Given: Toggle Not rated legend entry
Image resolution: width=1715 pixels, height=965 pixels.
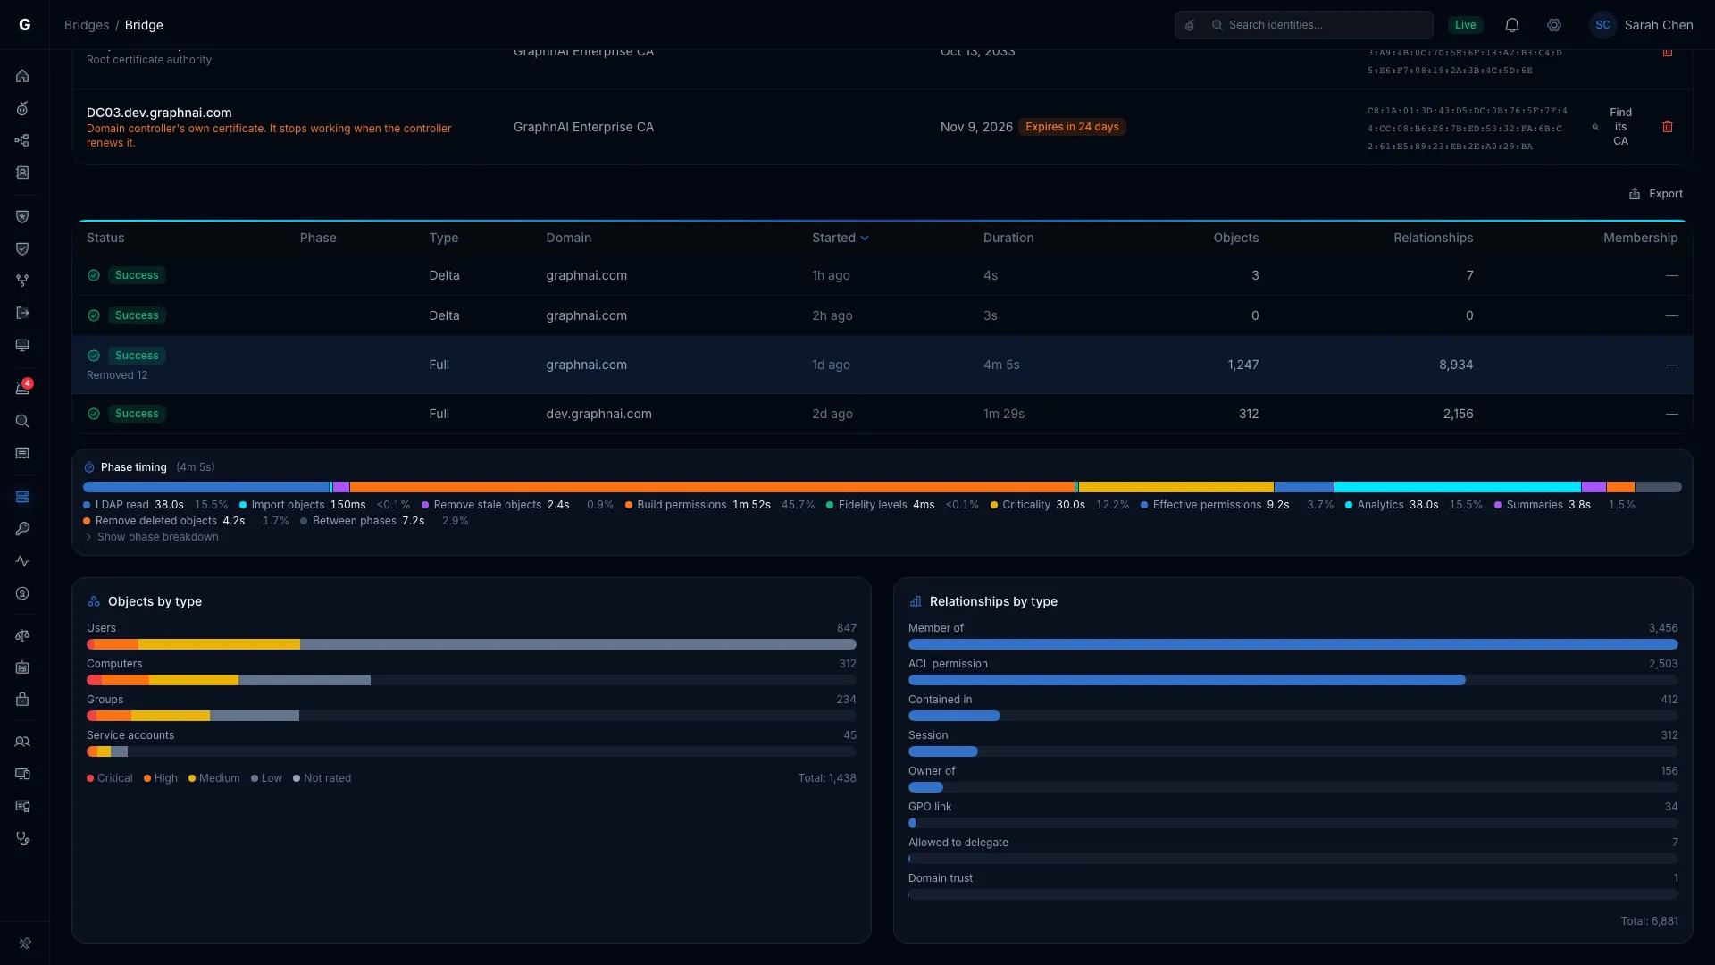Looking at the screenshot, I should tap(322, 778).
